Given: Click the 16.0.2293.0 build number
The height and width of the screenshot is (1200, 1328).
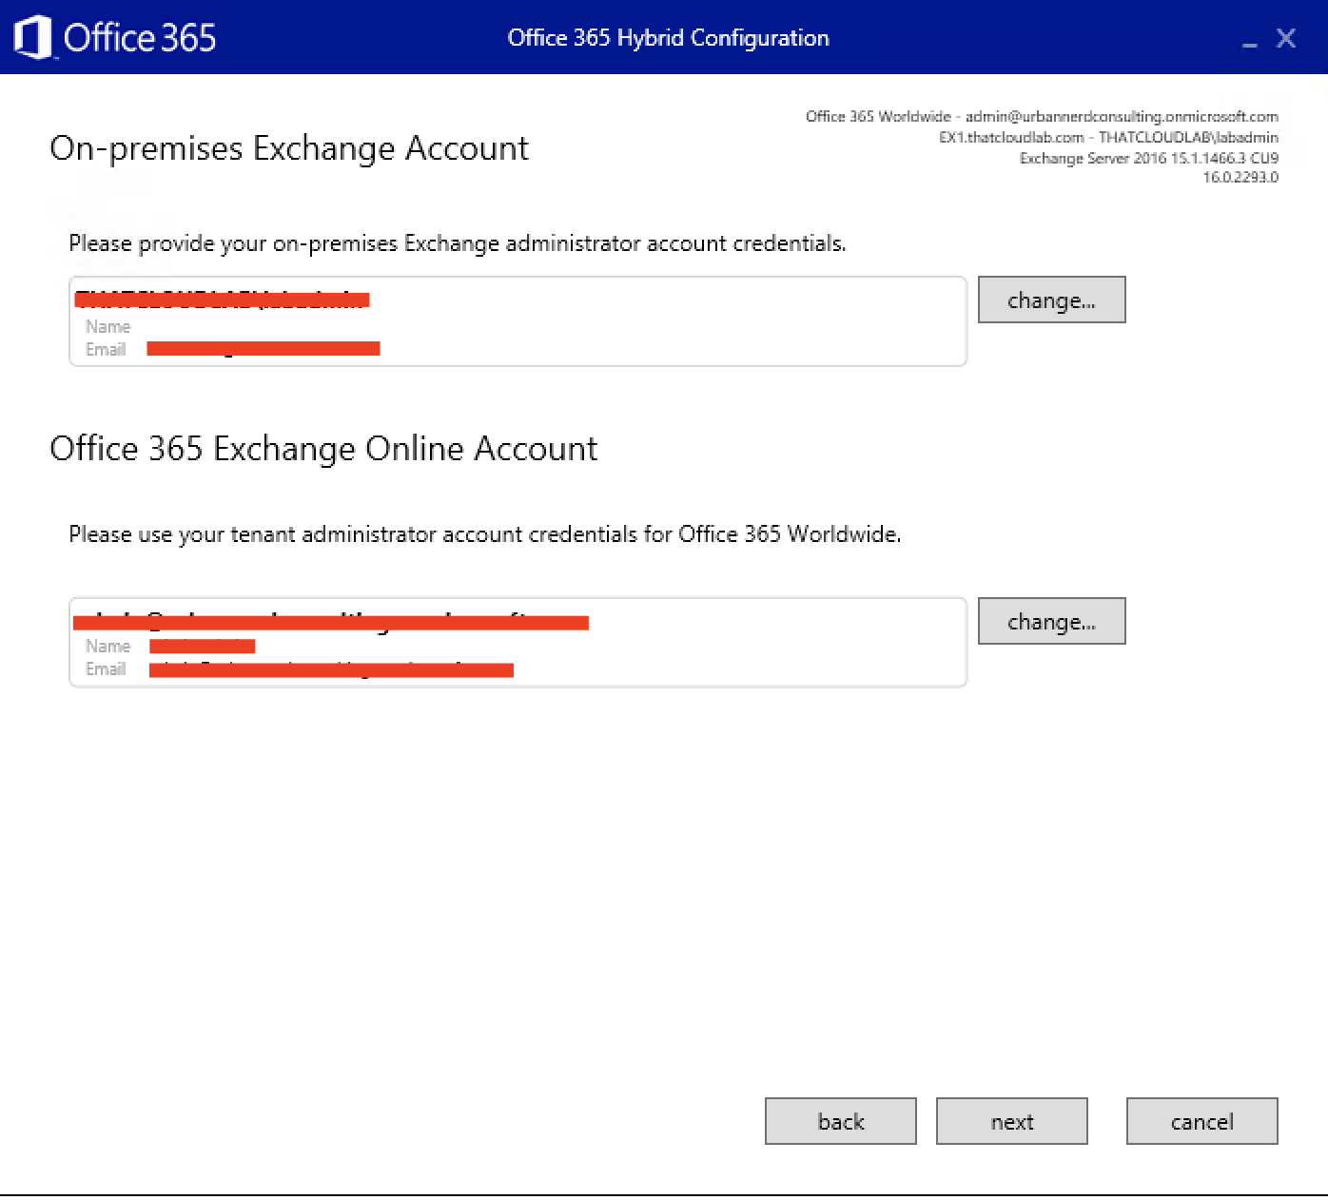Looking at the screenshot, I should pyautogui.click(x=1240, y=177).
